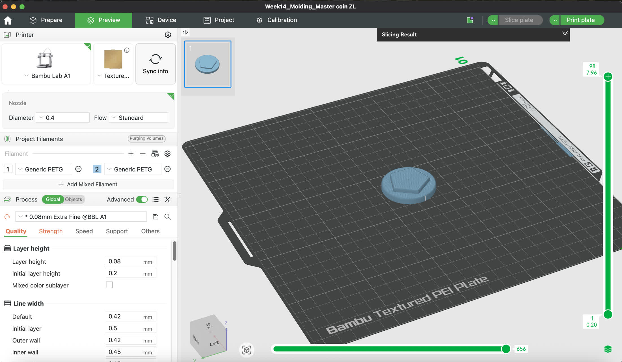Expand the 0.08mm Extra Fine preset dropdown
622x362 pixels.
(81, 217)
